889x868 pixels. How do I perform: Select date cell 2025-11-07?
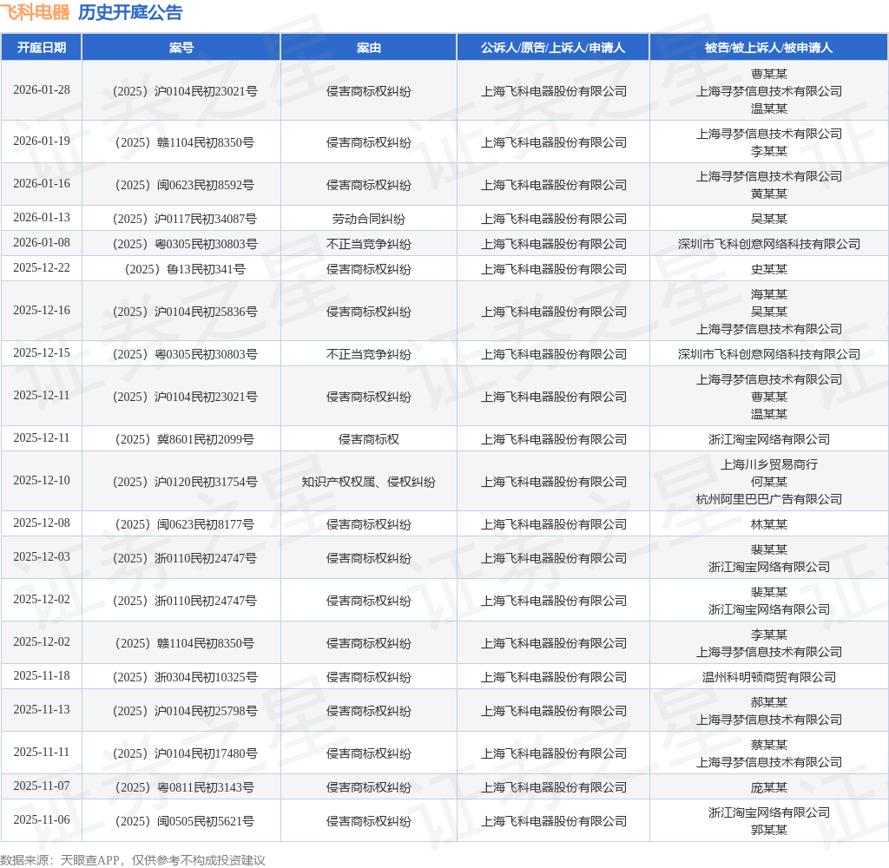click(x=42, y=786)
